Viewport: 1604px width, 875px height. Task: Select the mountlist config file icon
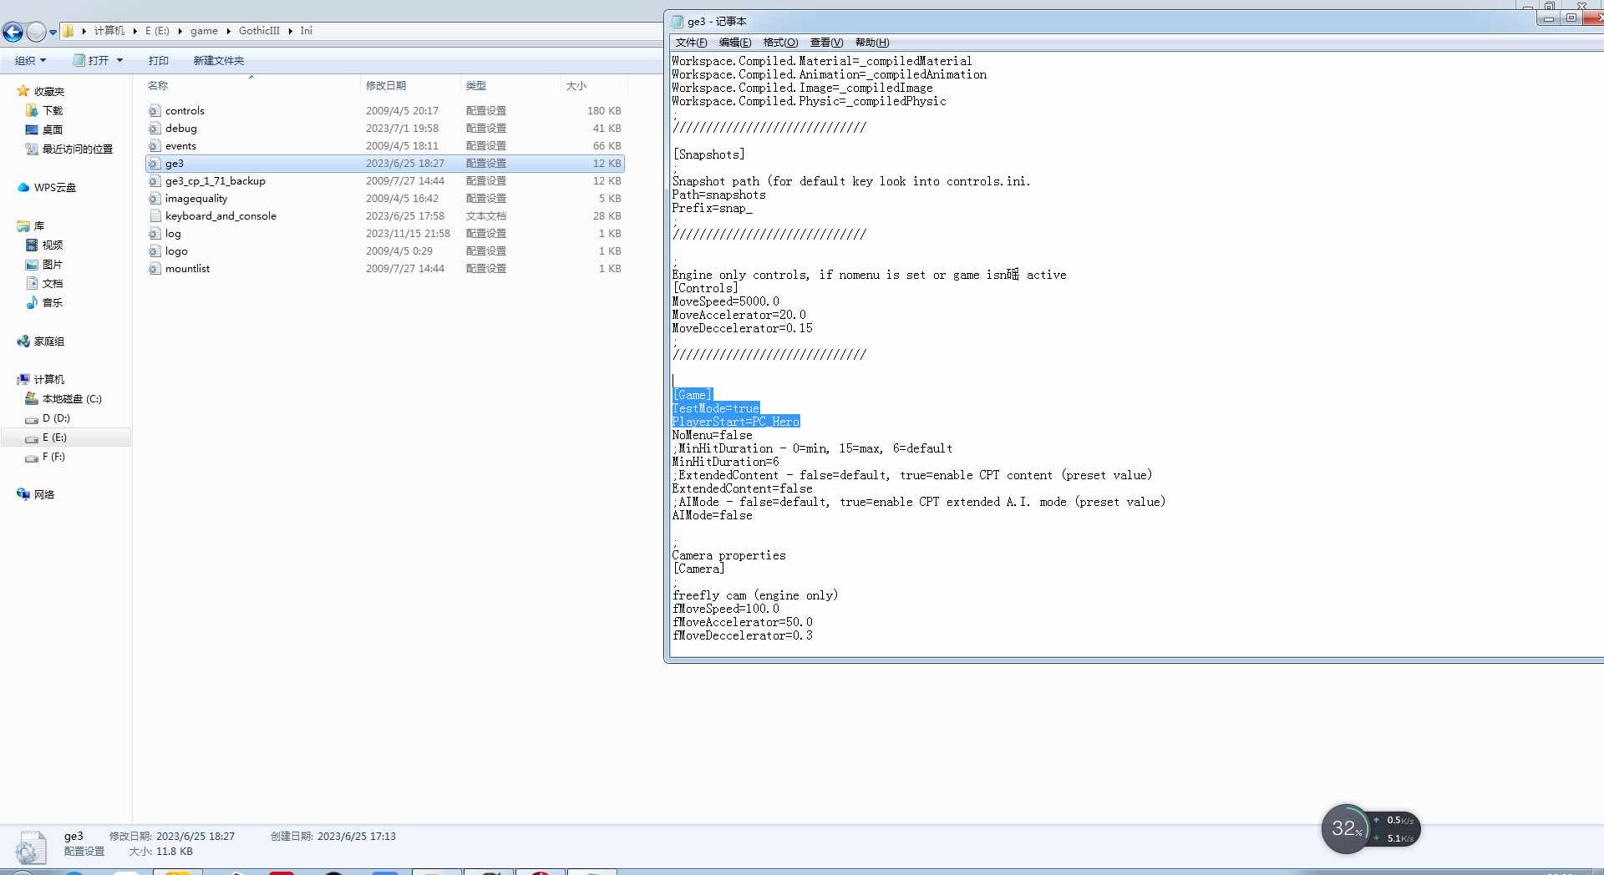click(x=155, y=268)
